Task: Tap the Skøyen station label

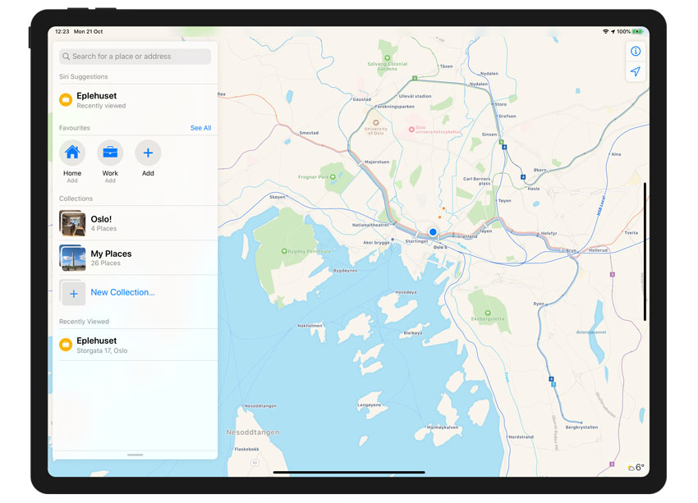Action: 278,197
